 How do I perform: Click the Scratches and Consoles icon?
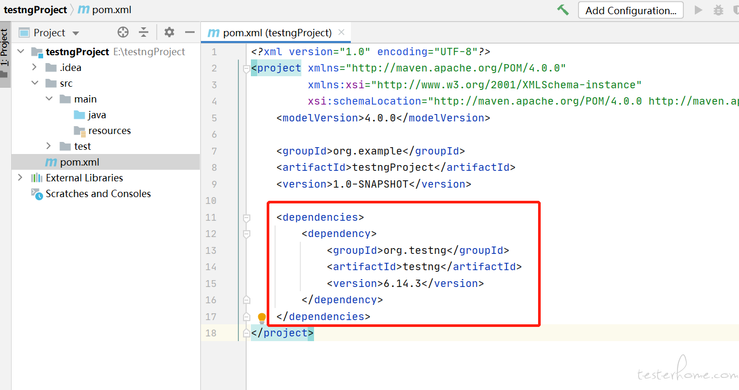tap(37, 193)
